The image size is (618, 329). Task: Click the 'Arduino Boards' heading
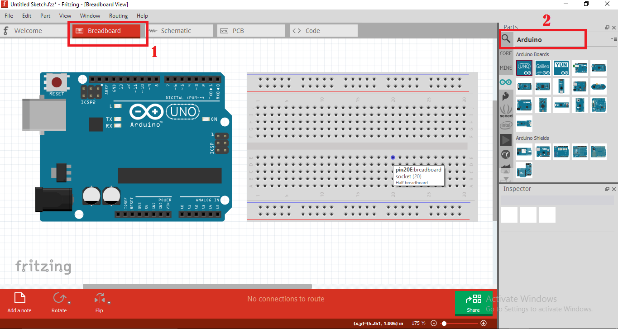tap(532, 54)
